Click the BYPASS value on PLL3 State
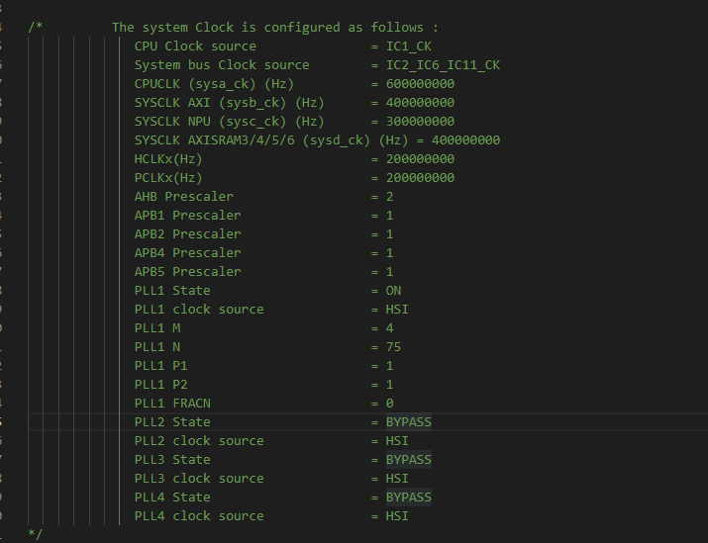 coord(409,460)
